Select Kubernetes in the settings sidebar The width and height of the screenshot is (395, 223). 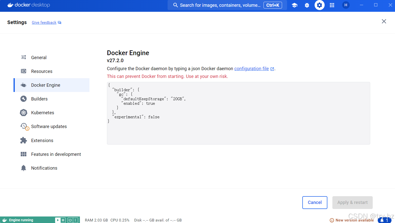point(43,113)
